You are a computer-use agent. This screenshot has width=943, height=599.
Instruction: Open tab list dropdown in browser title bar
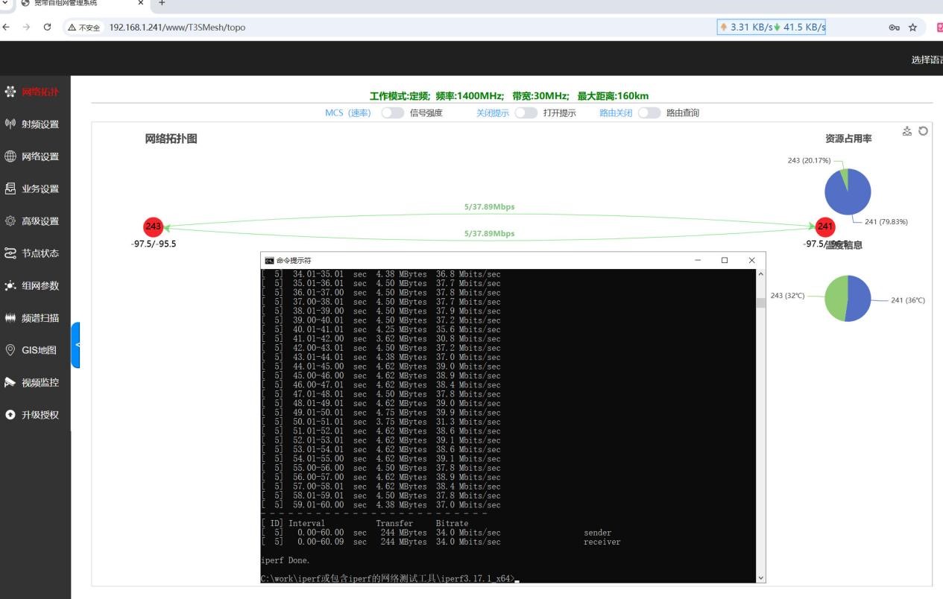tap(6, 3)
